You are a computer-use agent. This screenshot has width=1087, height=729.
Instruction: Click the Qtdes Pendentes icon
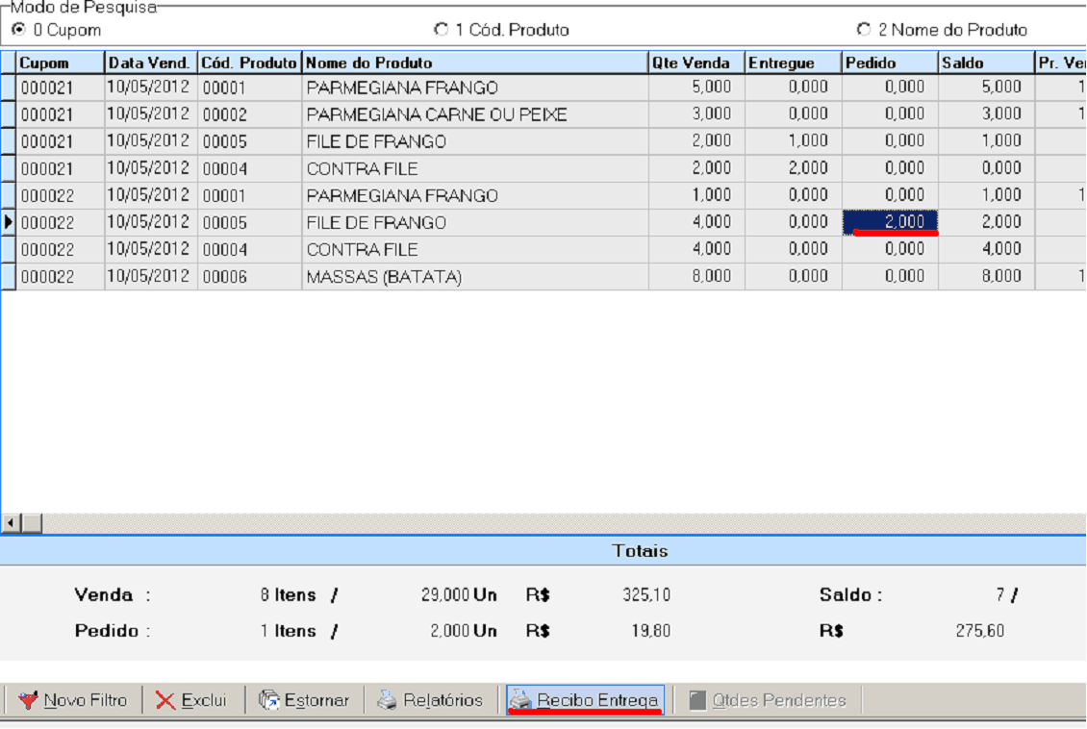point(697,700)
